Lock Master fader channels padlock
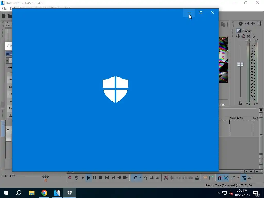 [240, 103]
